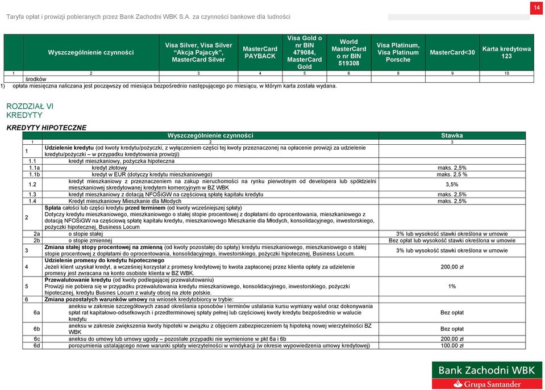
Task: Click row label '6a'
Action: tap(36, 313)
